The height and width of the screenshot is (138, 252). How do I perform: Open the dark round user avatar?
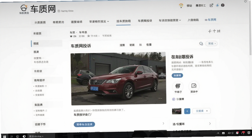tap(223, 5)
